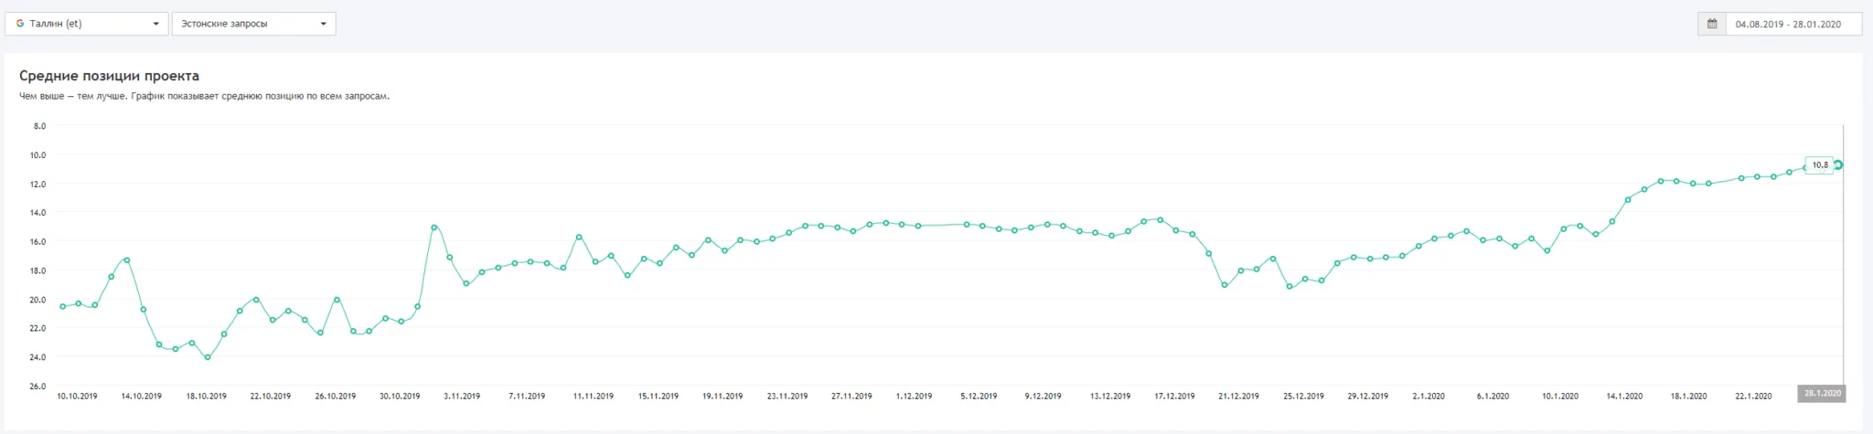This screenshot has height=434, width=1873.
Task: Click the Средние позиции проекта heading
Action: pos(109,76)
